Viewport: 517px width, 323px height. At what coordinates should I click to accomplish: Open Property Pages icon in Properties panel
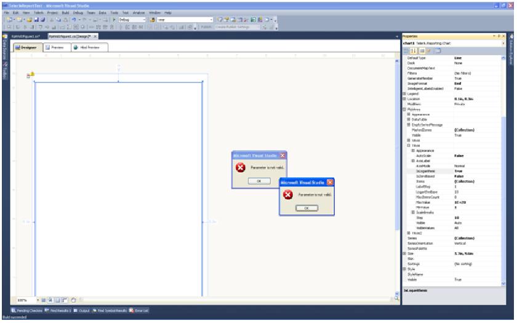click(438, 50)
